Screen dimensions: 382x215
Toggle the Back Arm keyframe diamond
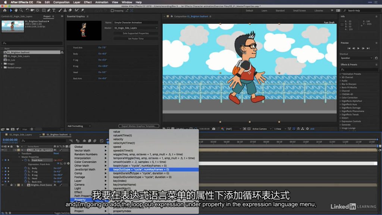[5, 182]
